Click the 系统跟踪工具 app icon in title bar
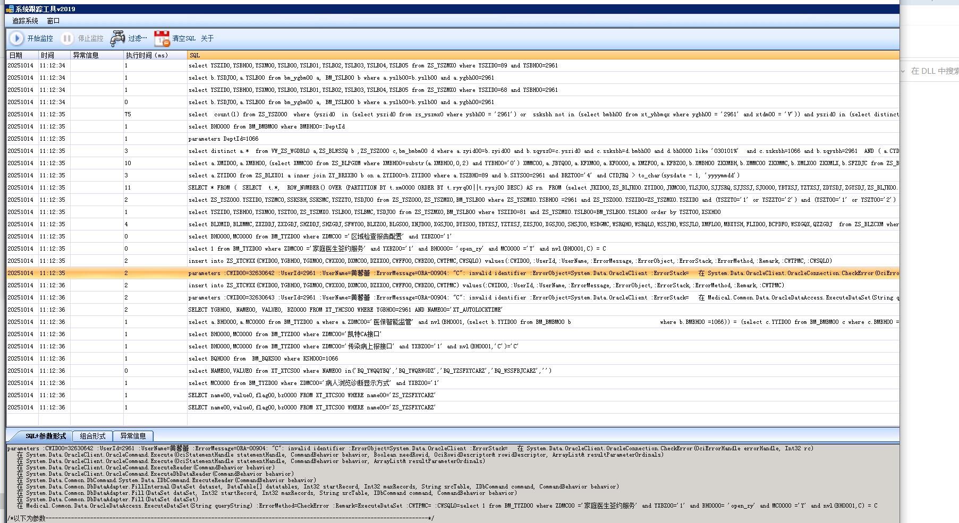 pos(10,9)
